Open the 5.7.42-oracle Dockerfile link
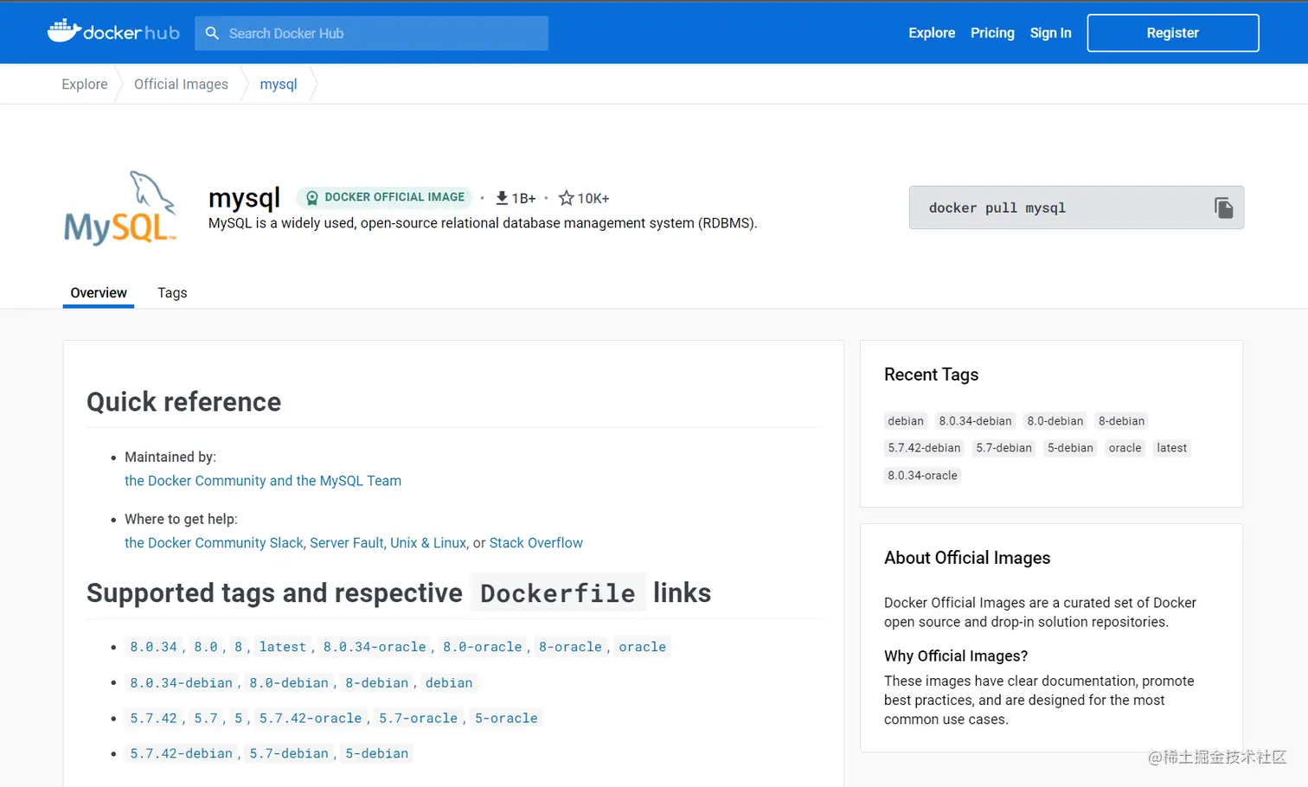1308x787 pixels. 311,718
